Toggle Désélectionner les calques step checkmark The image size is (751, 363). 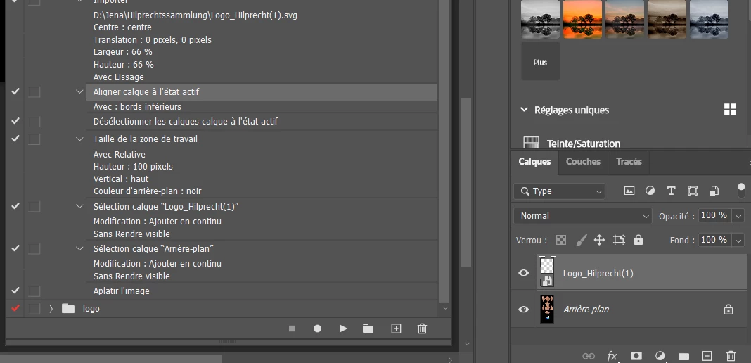(15, 121)
